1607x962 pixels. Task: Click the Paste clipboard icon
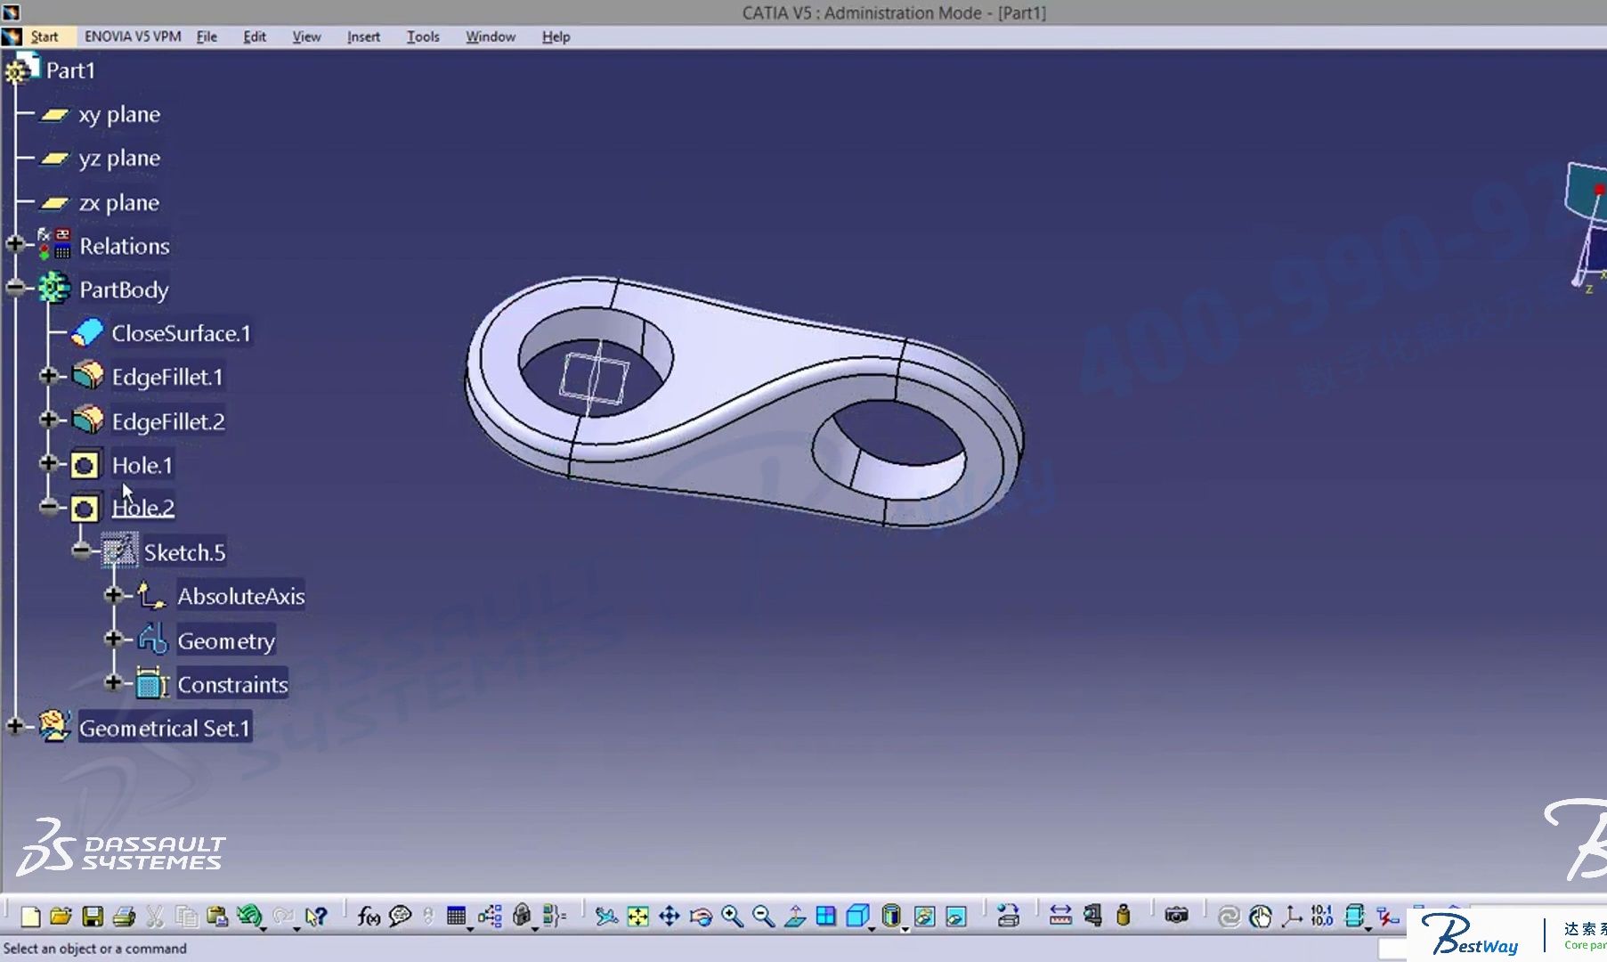[x=217, y=916]
